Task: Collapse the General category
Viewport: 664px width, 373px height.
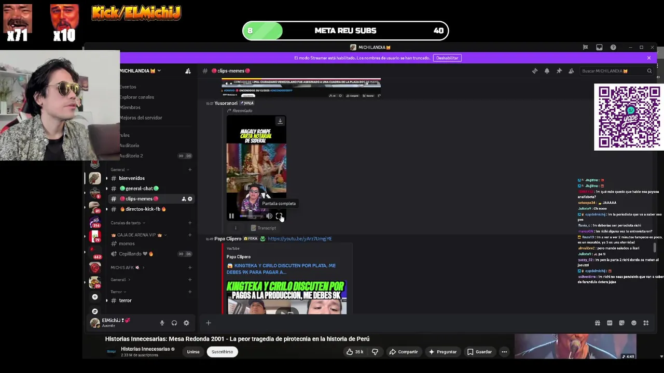Action: click(x=120, y=169)
